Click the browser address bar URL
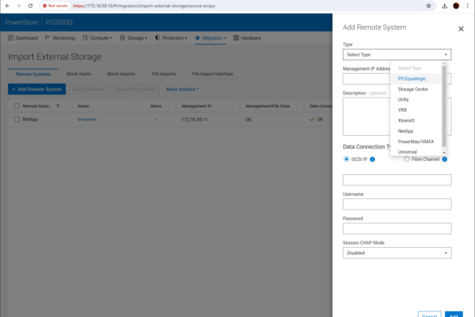The width and height of the screenshot is (475, 317). pos(145,6)
